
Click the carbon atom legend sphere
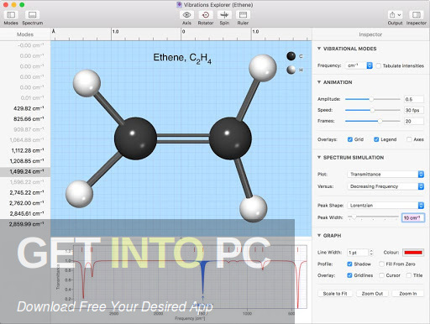click(291, 56)
